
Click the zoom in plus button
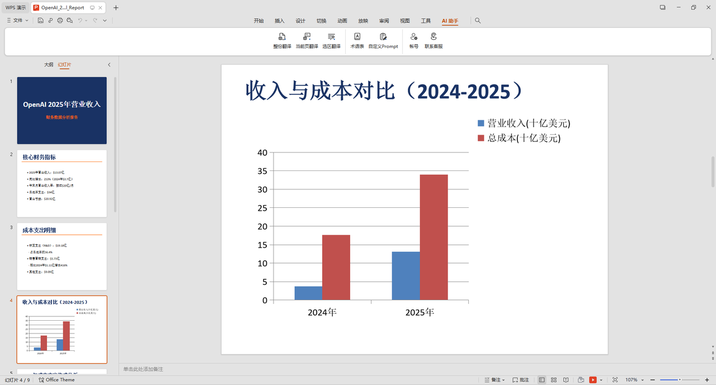(707, 380)
